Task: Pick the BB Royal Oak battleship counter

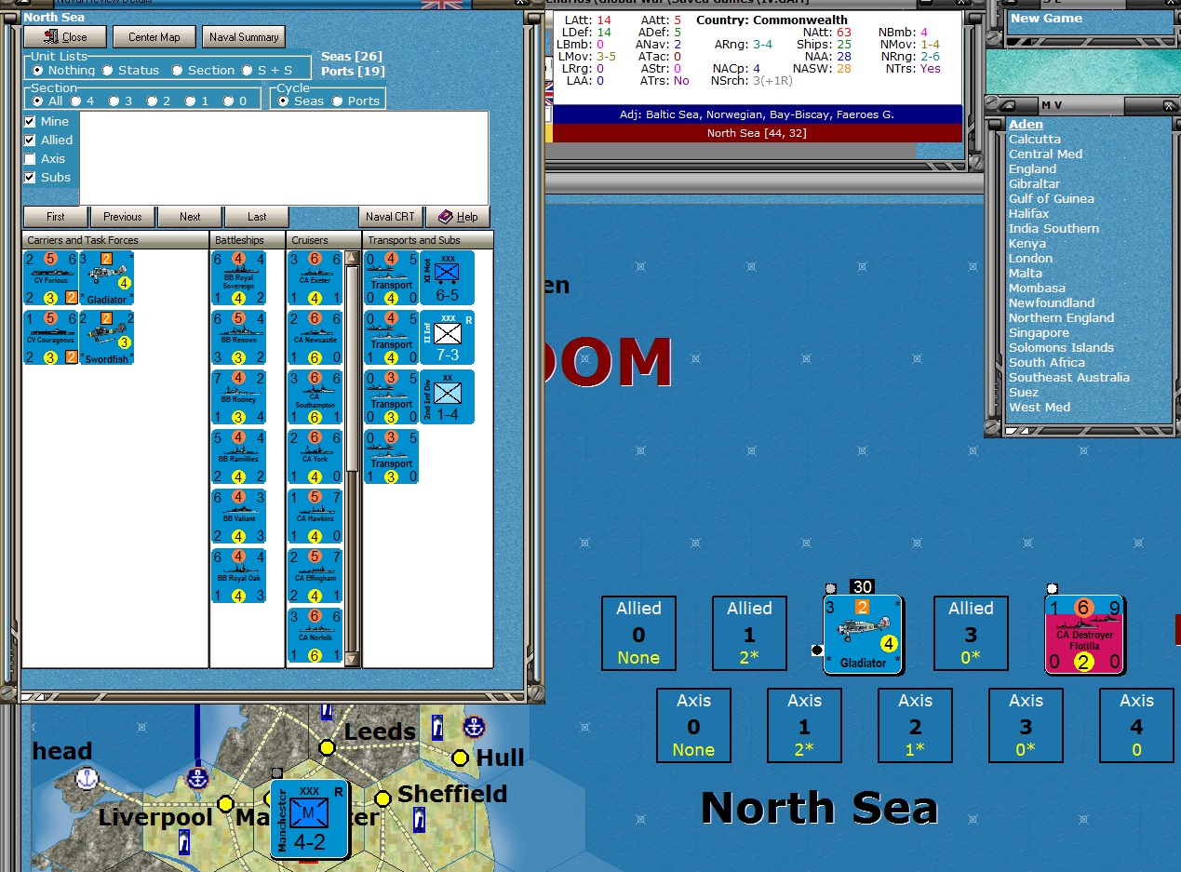Action: click(239, 576)
